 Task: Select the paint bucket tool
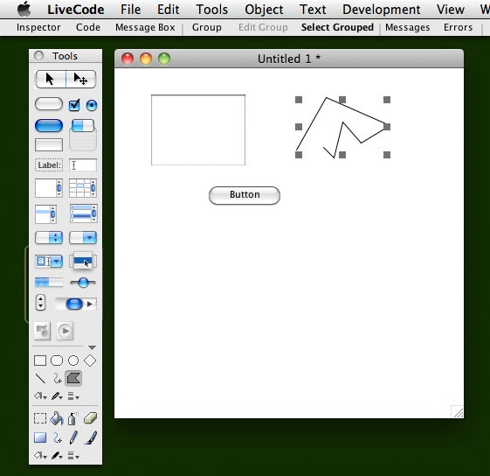tap(57, 418)
